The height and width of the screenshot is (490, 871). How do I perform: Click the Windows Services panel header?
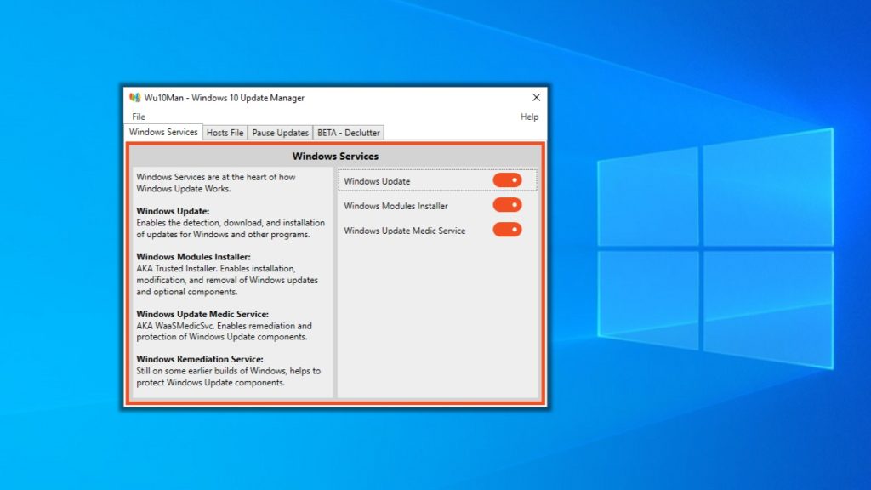pos(336,156)
